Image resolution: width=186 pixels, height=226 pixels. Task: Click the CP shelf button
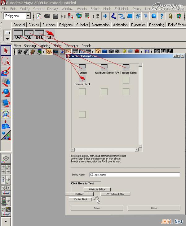coord(50,35)
